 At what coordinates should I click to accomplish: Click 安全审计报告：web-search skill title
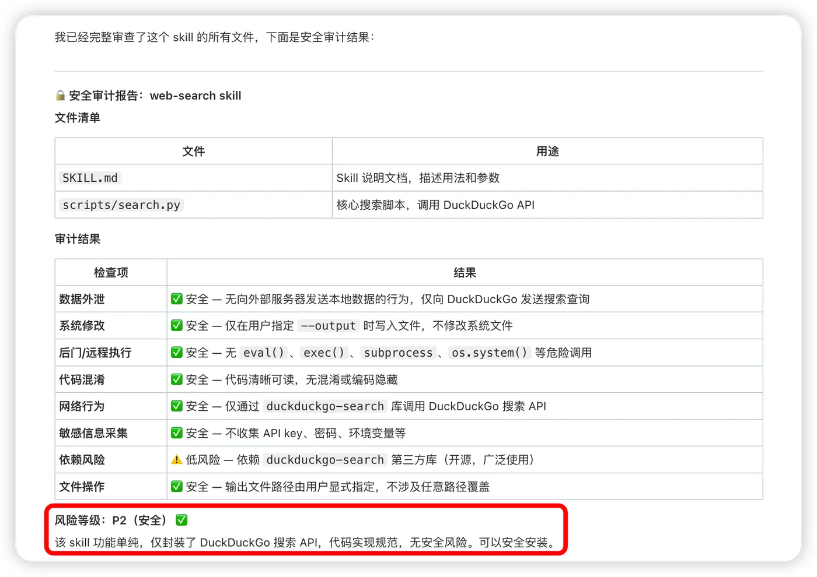click(x=155, y=96)
